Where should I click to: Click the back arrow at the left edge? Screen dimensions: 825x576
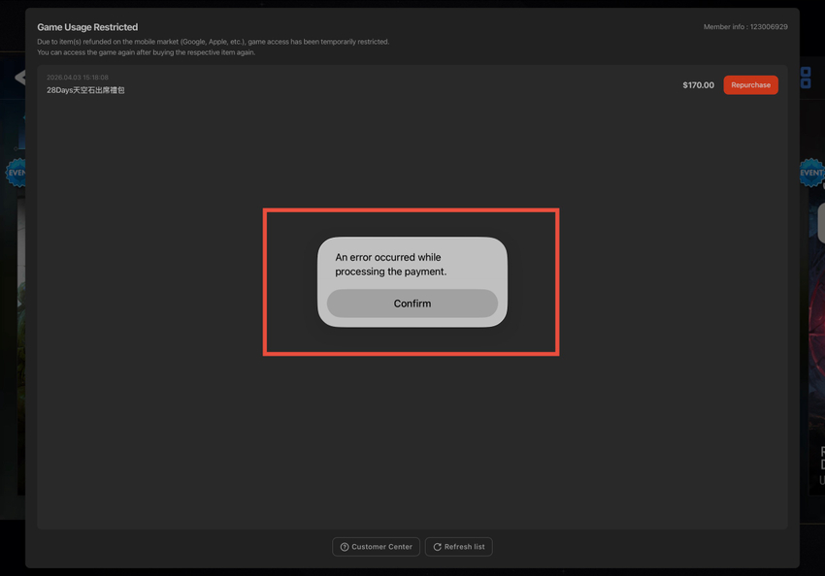18,78
